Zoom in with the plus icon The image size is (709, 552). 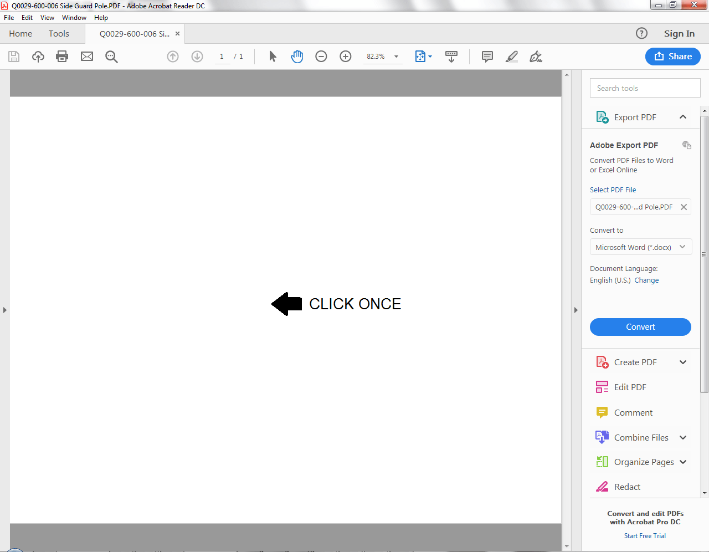346,57
